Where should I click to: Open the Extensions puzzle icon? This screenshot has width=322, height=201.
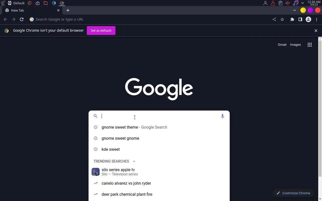[292, 19]
